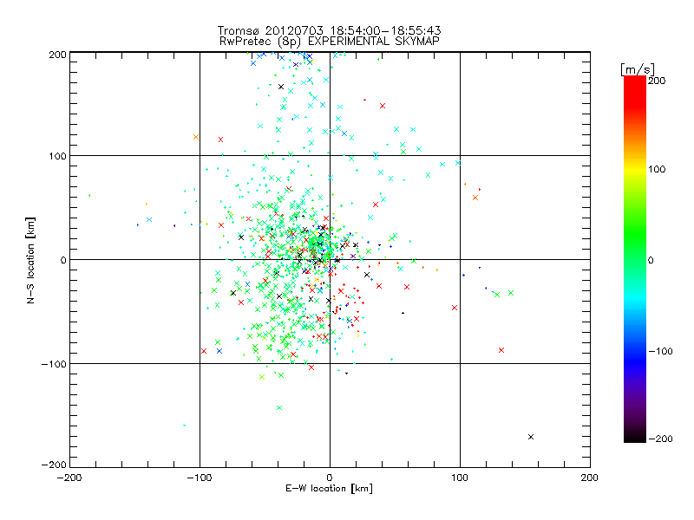Click the colorbar label '0'
Image resolution: width=694 pixels, height=520 pixels.
tap(651, 260)
